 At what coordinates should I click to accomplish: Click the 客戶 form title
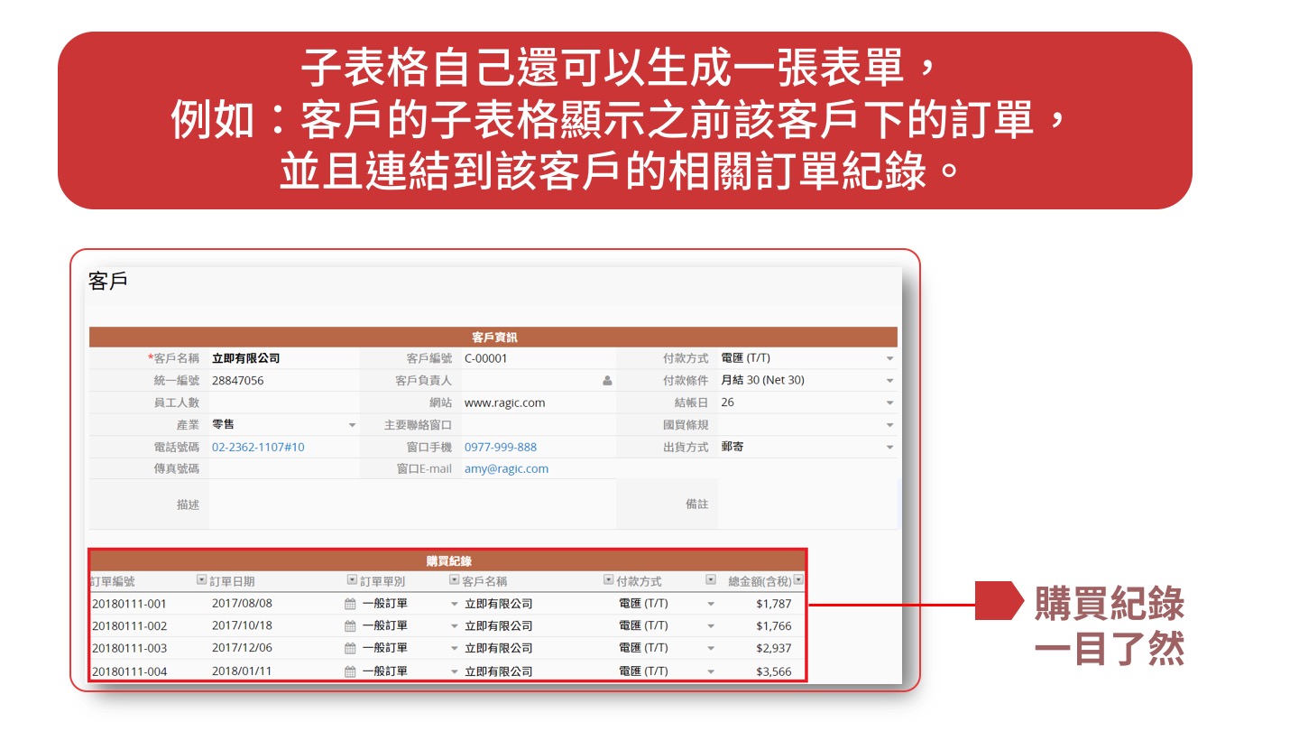[x=107, y=281]
